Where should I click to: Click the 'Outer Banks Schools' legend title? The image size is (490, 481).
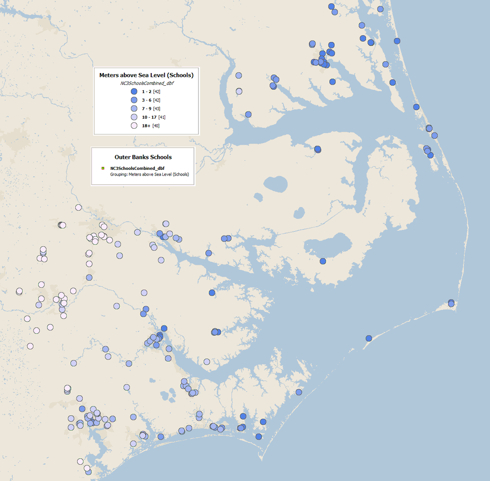(143, 157)
